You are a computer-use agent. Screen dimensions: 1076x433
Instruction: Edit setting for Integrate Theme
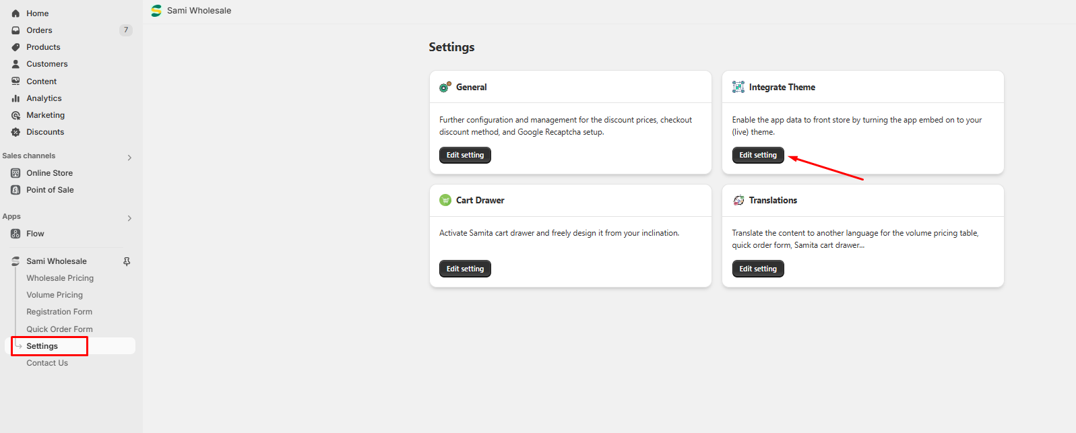pos(758,155)
